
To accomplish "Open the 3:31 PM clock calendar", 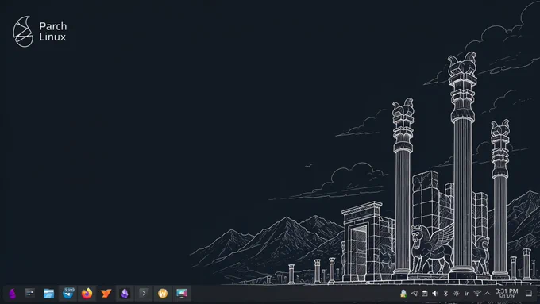I will coord(507,294).
